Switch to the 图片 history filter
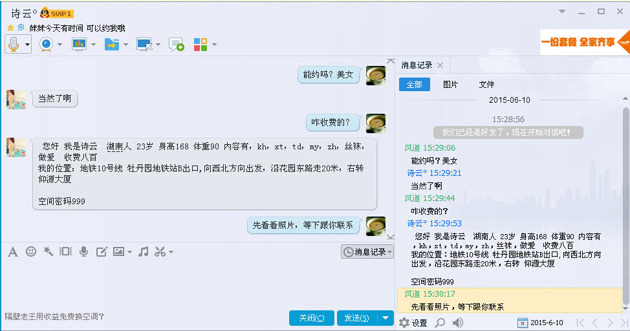Viewport: 630px width, 331px height. click(450, 84)
